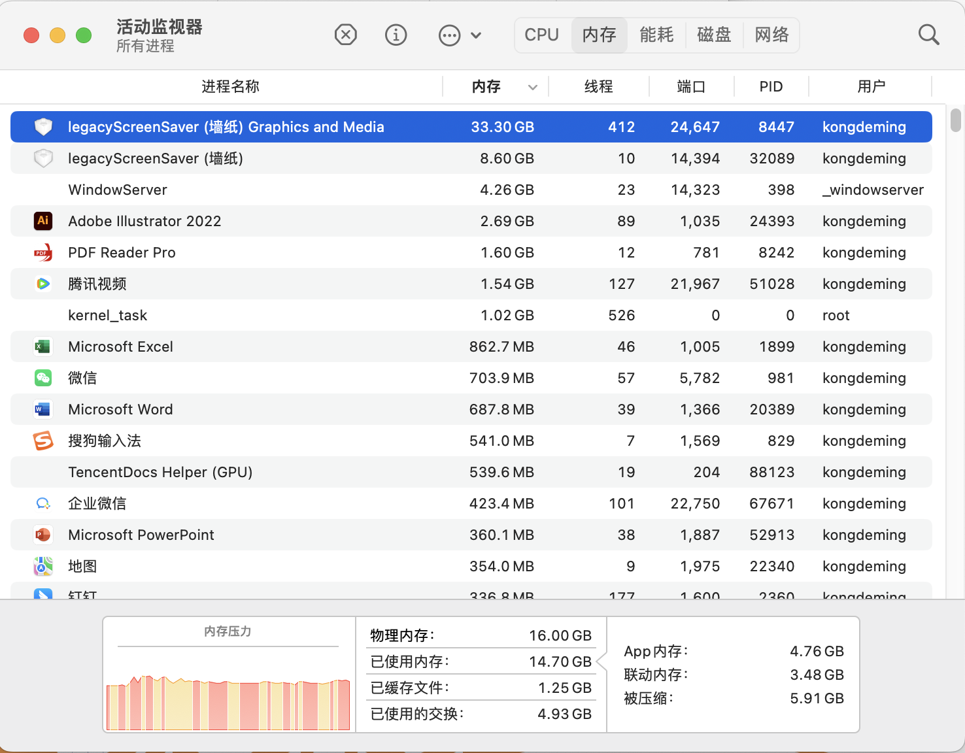Click the Adobe Illustrator 2022 app icon
Image resolution: width=965 pixels, height=753 pixels.
[x=43, y=221]
